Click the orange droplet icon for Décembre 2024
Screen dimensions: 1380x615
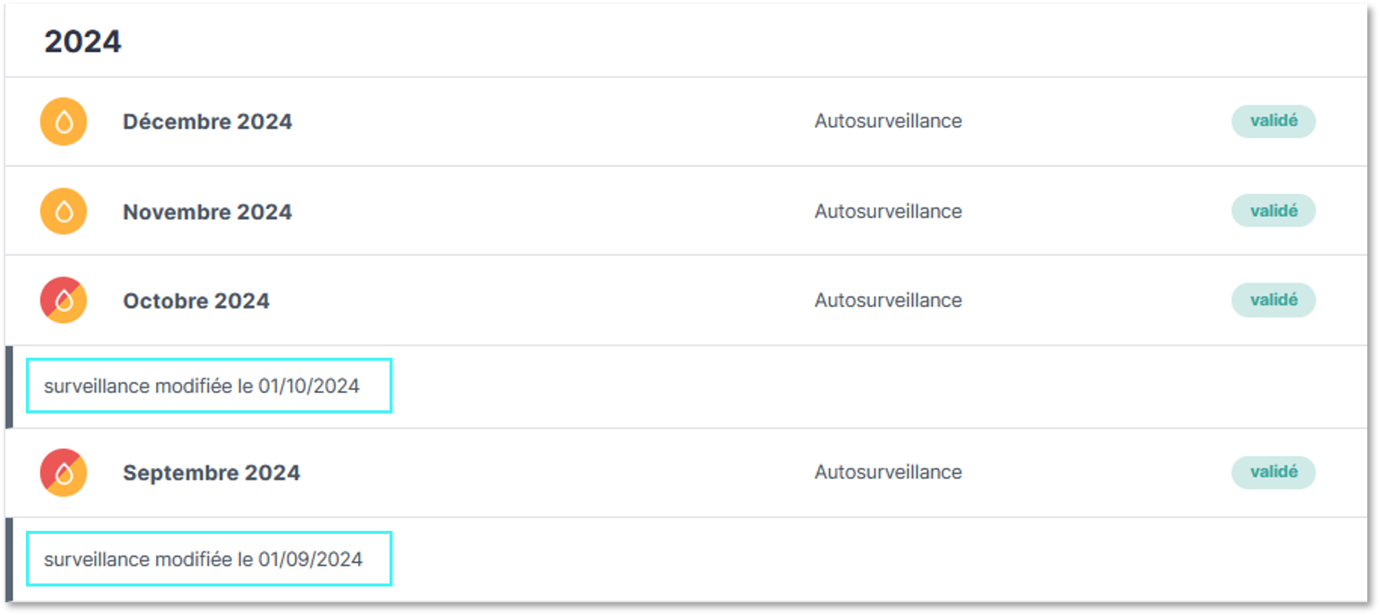tap(63, 121)
